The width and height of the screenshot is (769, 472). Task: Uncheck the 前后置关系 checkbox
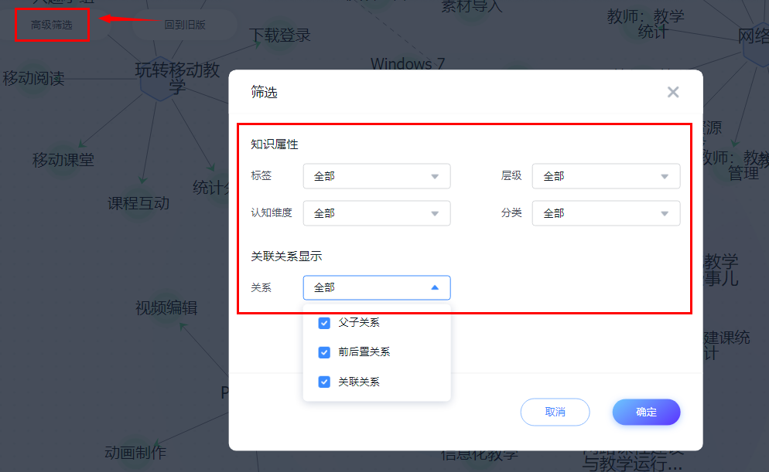[324, 352]
